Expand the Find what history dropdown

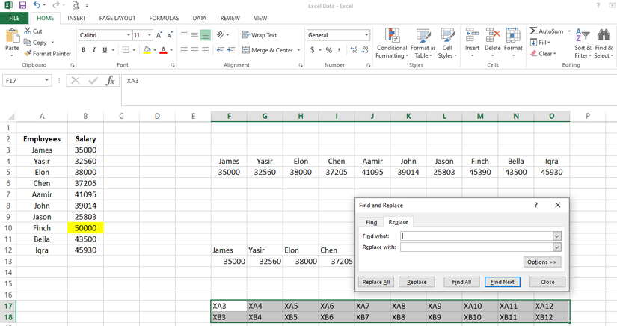click(556, 236)
